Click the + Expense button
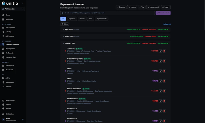The width and height of the screenshot is (205, 123). (121, 7)
